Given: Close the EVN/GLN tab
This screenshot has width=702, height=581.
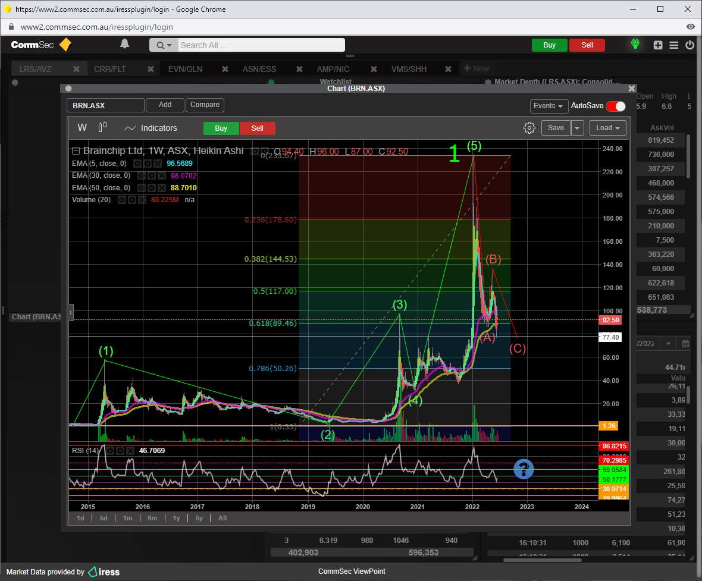Looking at the screenshot, I should (x=225, y=69).
